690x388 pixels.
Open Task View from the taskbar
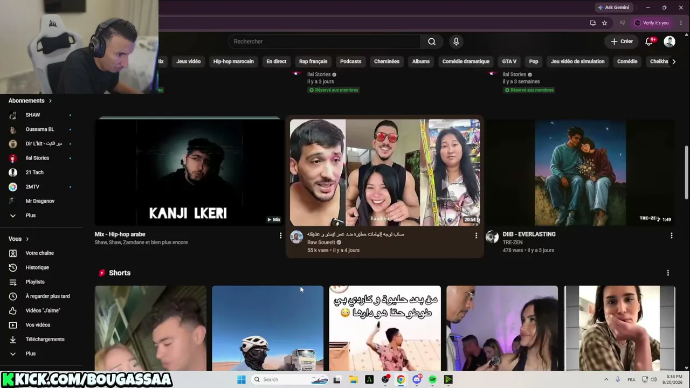(x=337, y=379)
